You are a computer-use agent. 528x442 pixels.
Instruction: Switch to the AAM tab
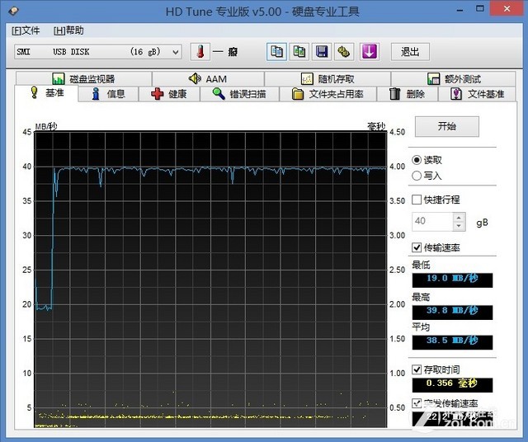(x=208, y=79)
